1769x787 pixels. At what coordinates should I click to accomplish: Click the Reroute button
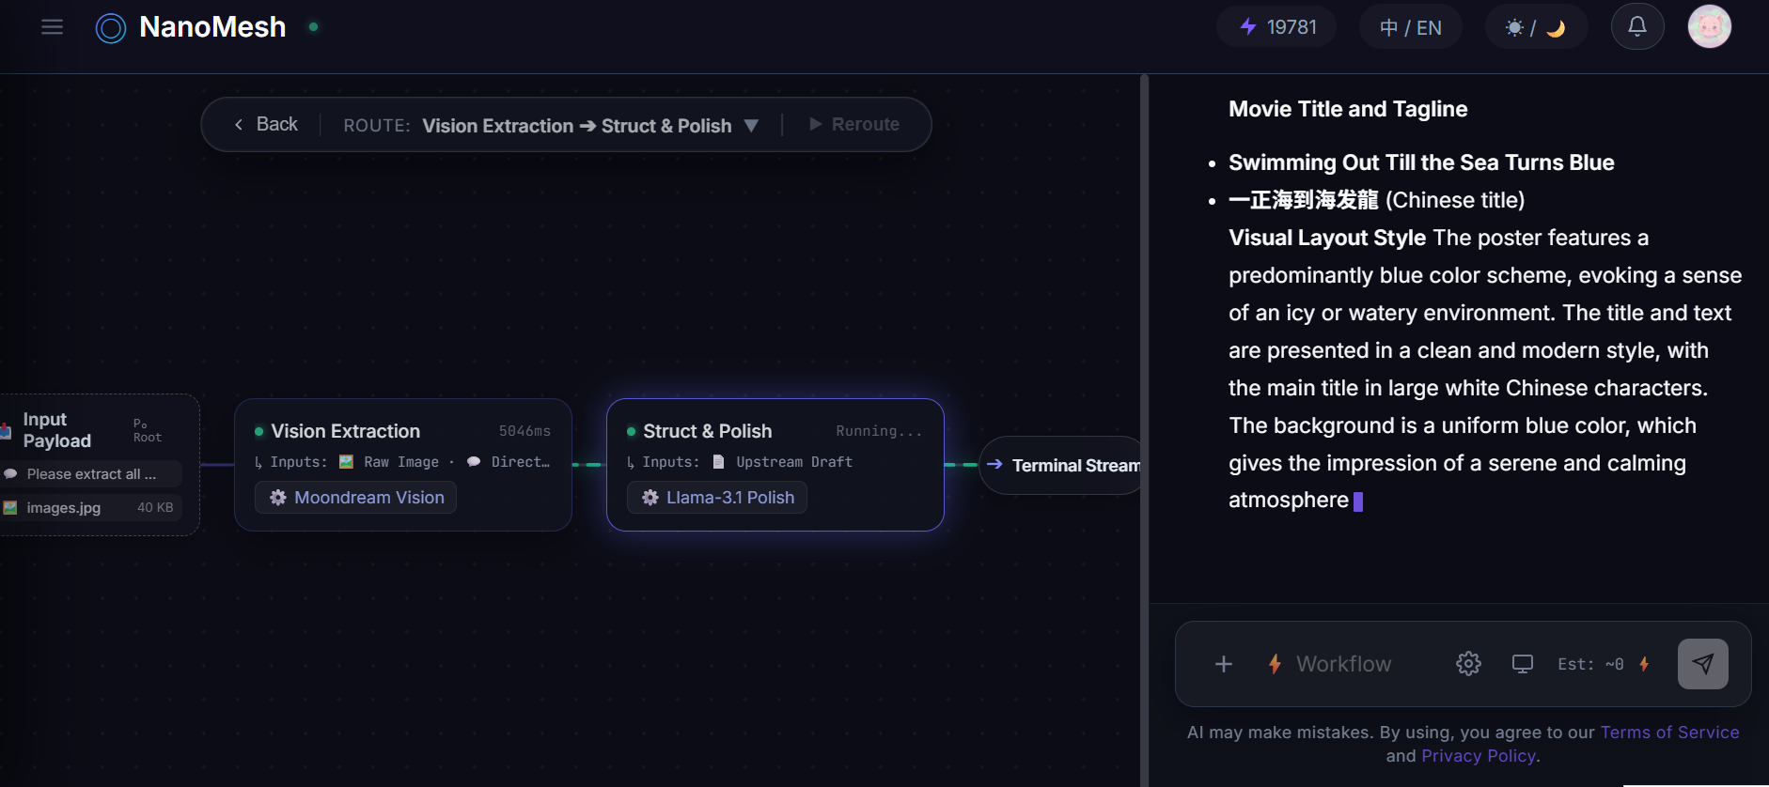(854, 124)
